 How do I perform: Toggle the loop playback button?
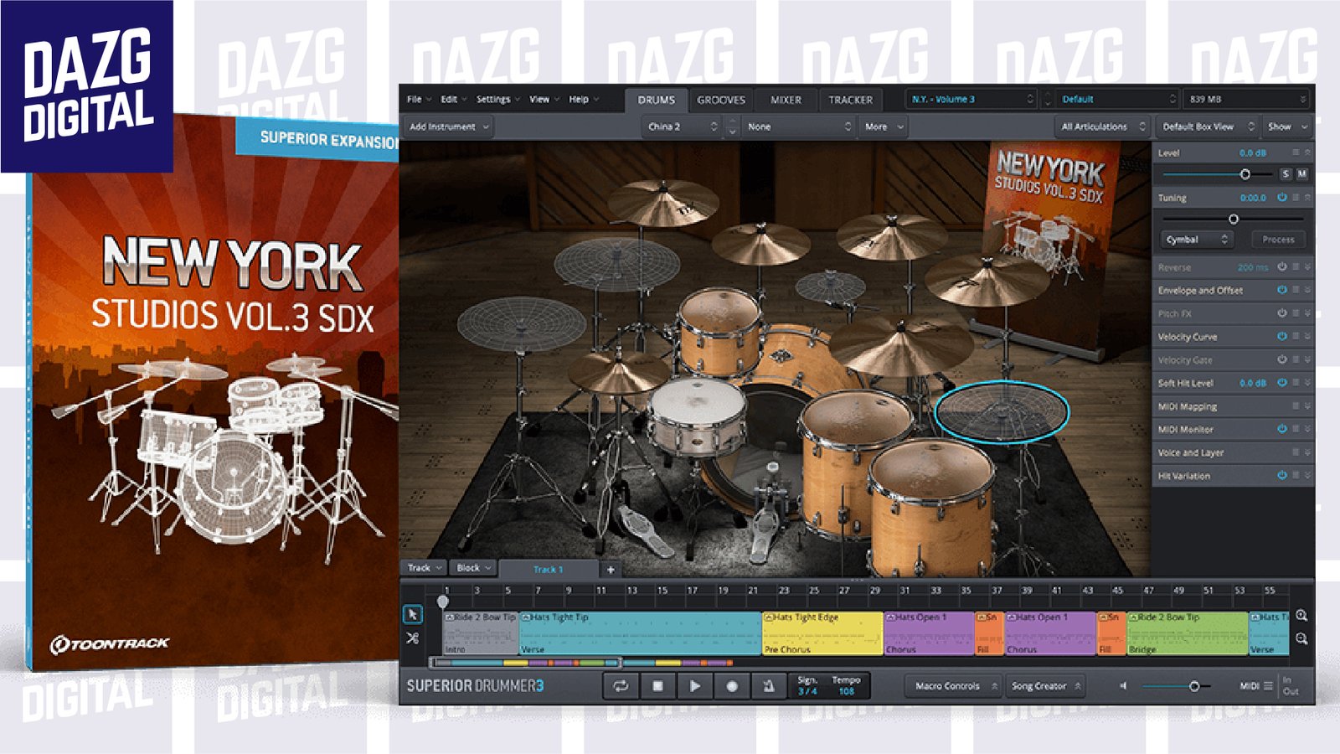pyautogui.click(x=621, y=686)
